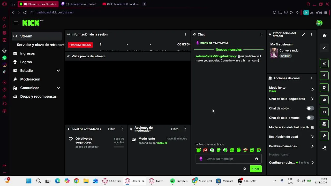Click the heart bookmark icon in address bar
Viewport: 331px width, 186px height.
(x=298, y=12)
